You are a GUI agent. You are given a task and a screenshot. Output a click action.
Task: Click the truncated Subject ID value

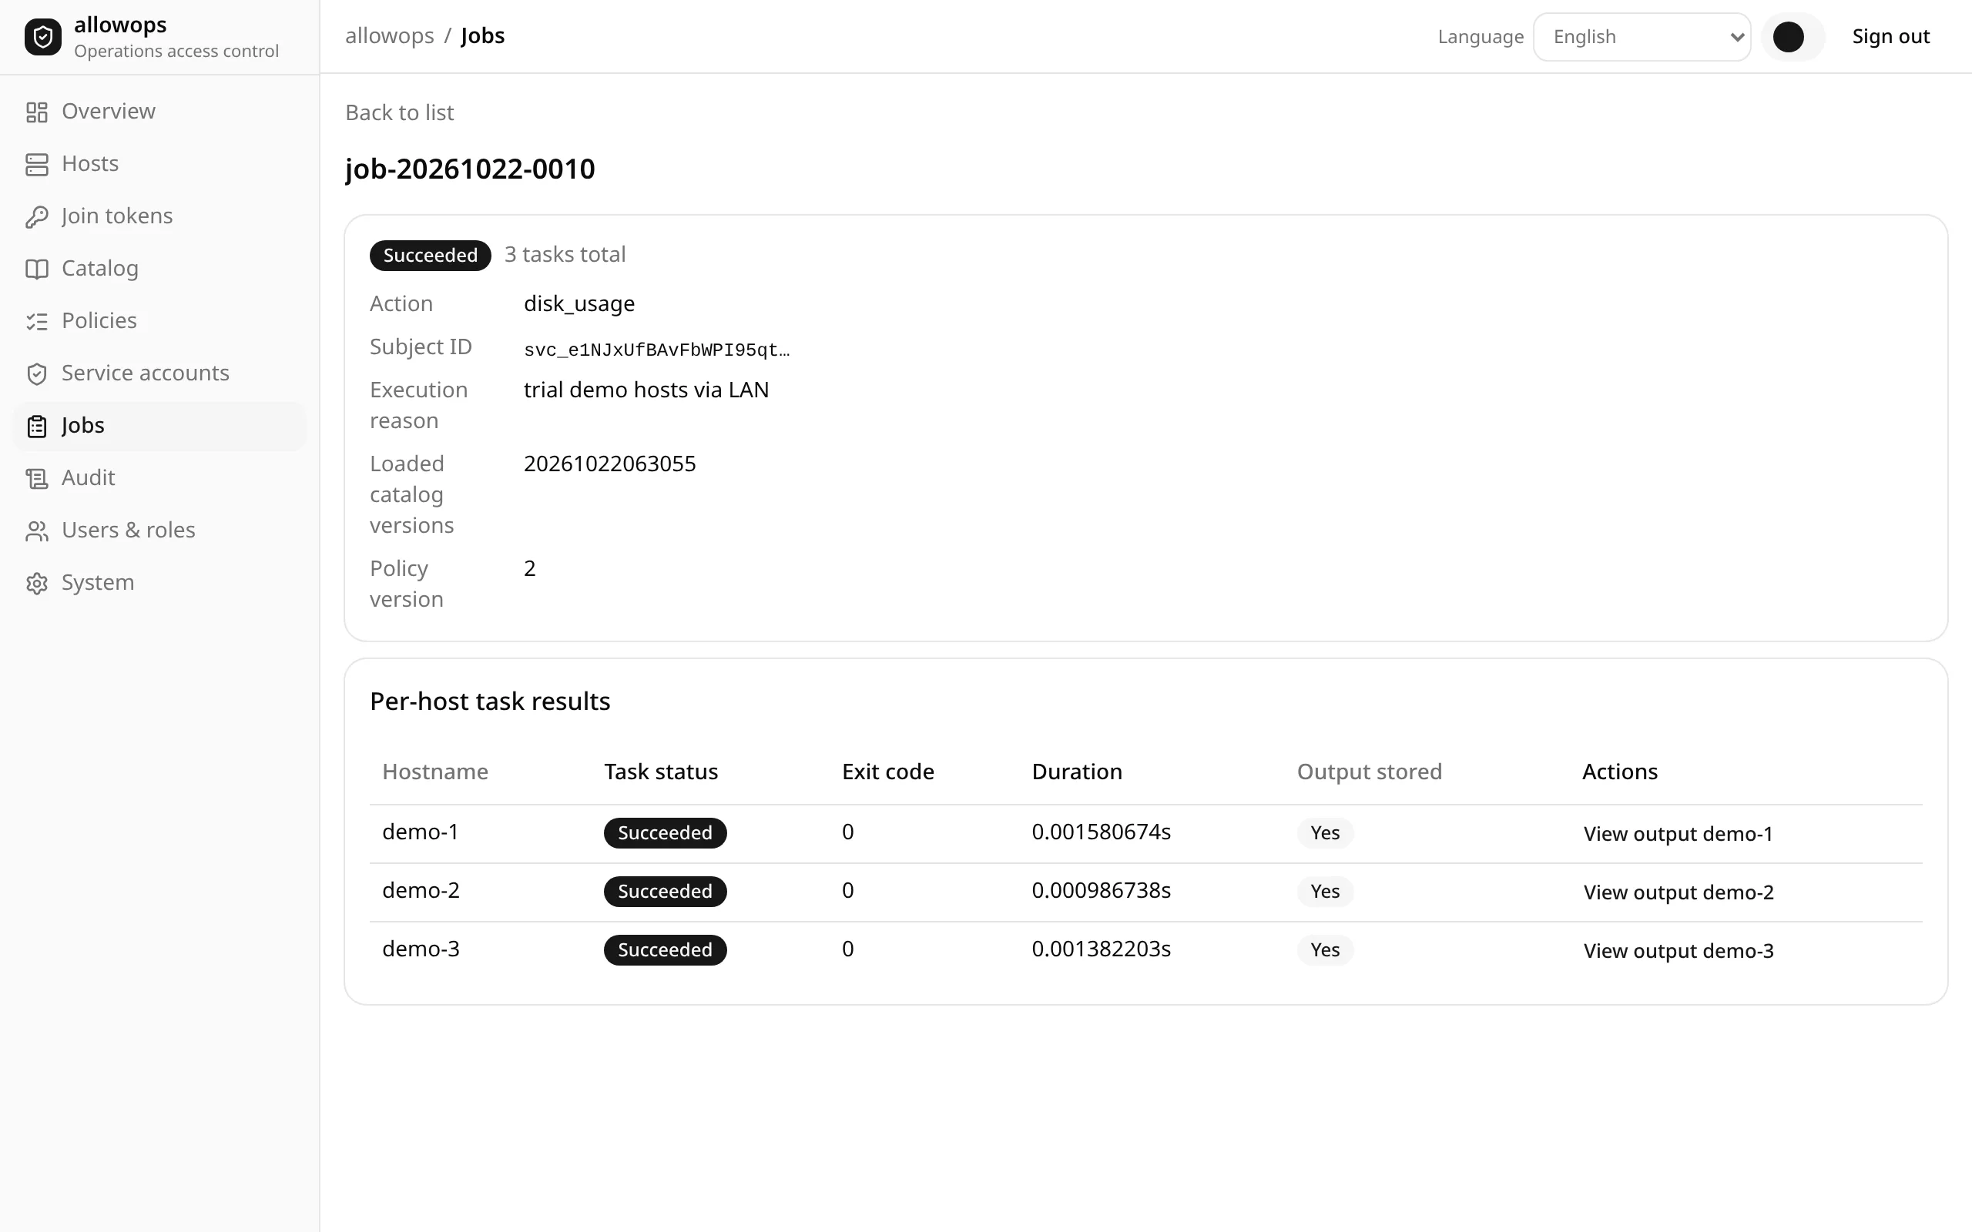(x=657, y=350)
